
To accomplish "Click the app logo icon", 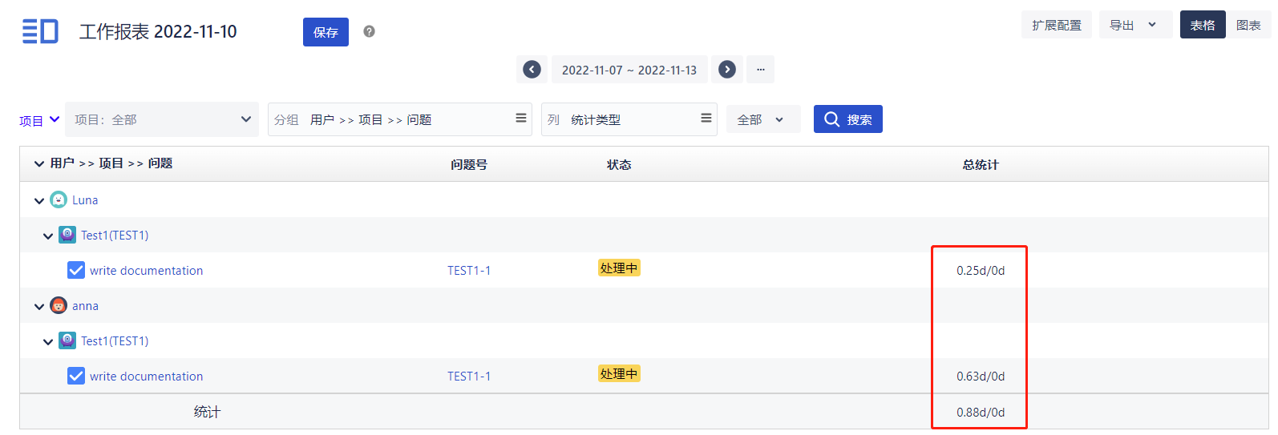I will click(40, 31).
